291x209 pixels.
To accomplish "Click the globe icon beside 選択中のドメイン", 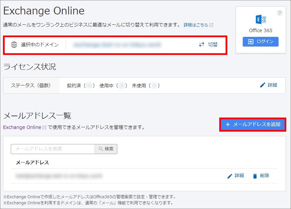I will pos(14,45).
